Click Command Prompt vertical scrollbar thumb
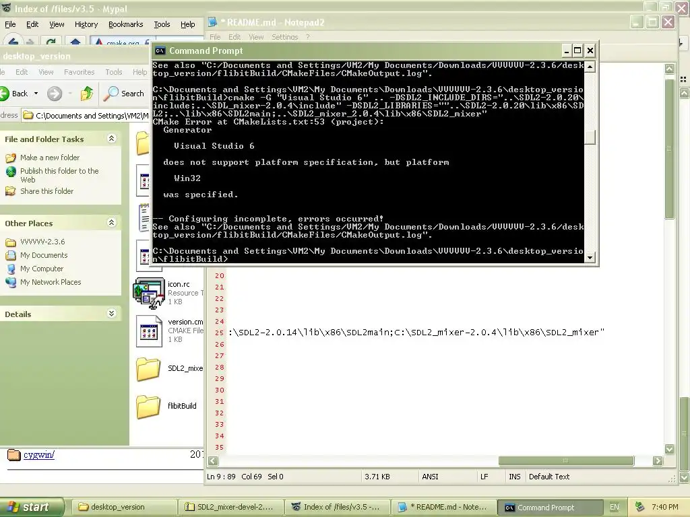Viewport: 690px width, 517px height. [590, 137]
